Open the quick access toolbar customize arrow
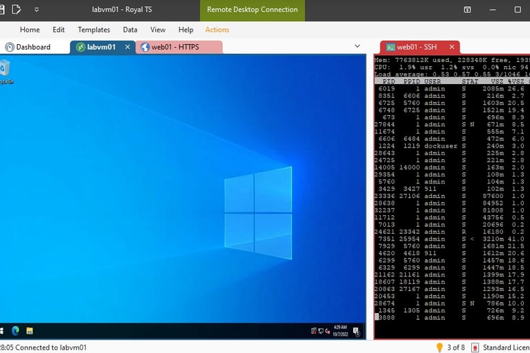 click(37, 10)
